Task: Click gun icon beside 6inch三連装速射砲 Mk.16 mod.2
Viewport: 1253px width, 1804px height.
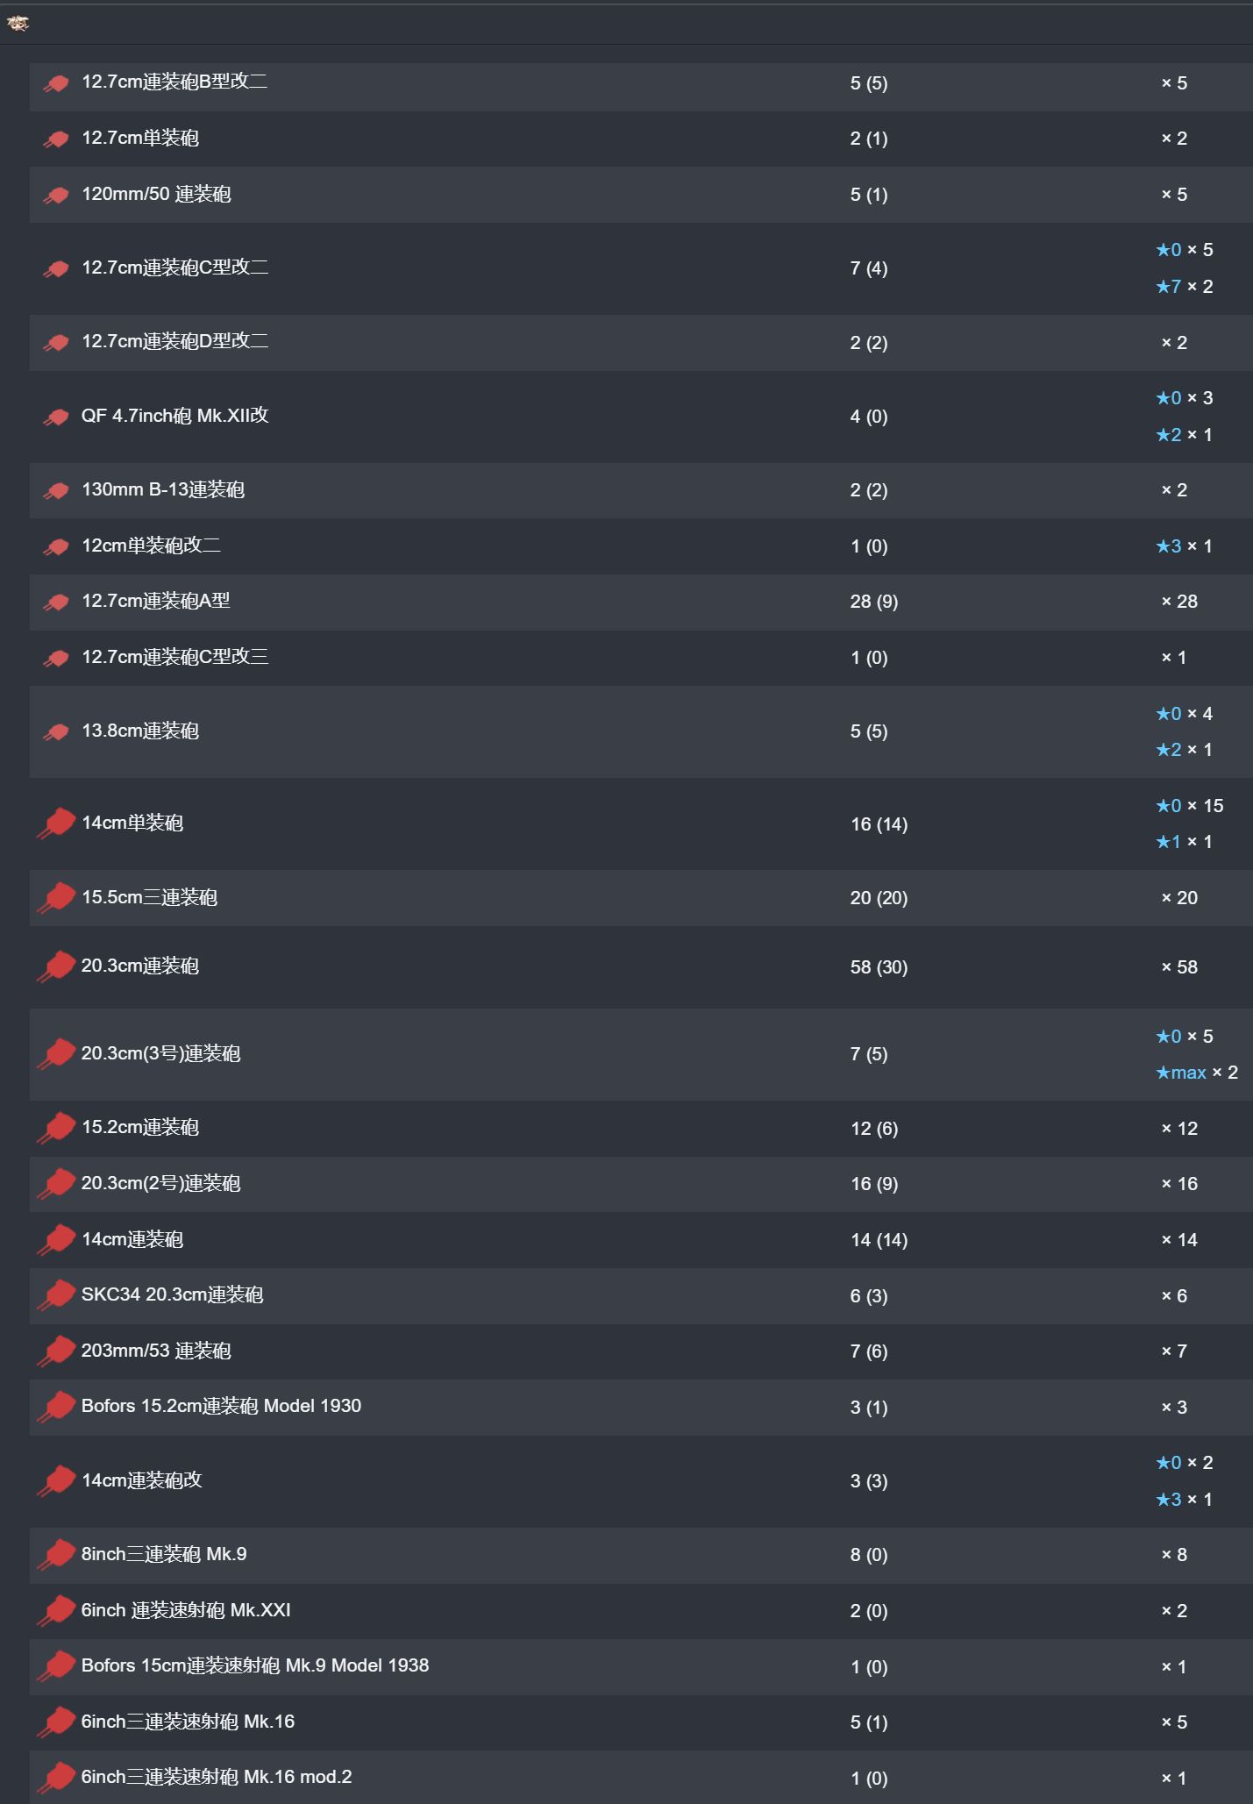Action: (56, 1778)
